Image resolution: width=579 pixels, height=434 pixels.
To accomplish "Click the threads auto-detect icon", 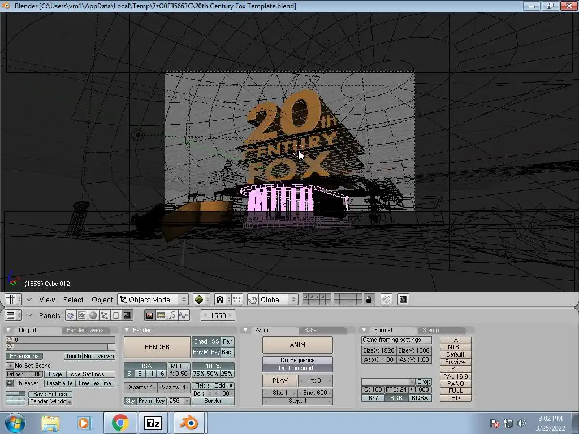I will point(10,384).
